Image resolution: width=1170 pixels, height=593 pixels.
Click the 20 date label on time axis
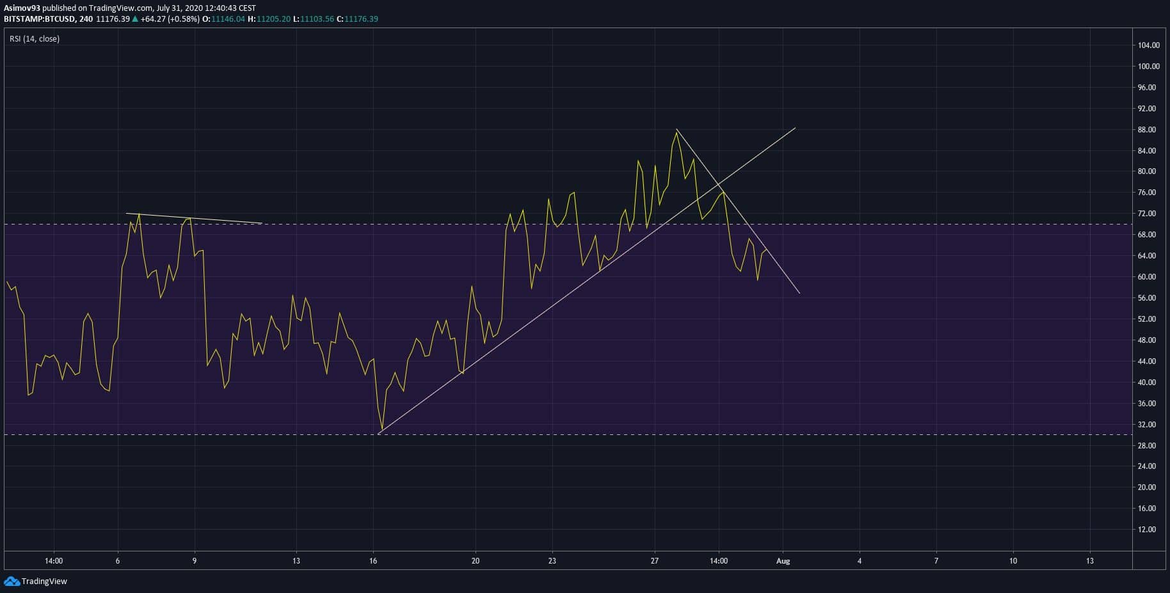click(475, 561)
